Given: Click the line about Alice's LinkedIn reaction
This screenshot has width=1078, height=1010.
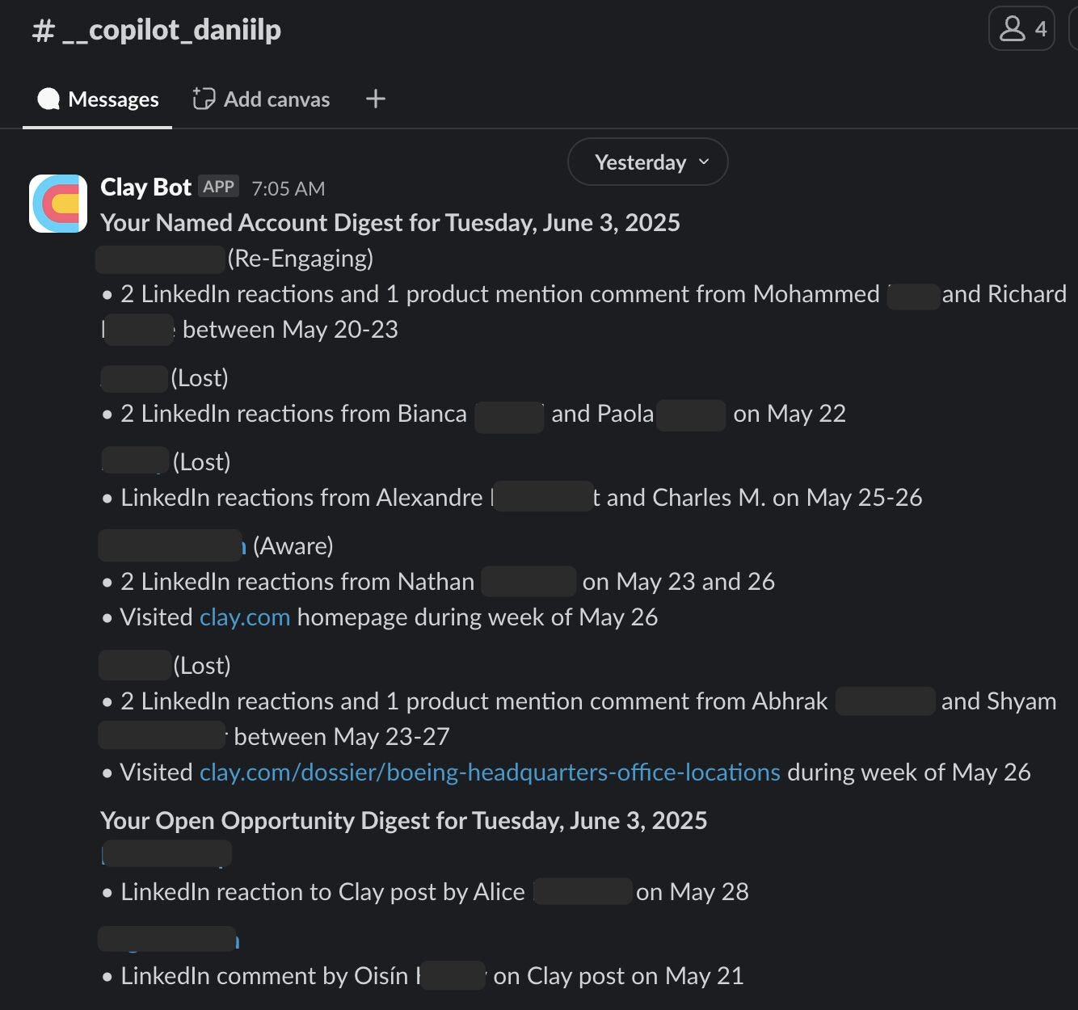Looking at the screenshot, I should click(x=426, y=892).
